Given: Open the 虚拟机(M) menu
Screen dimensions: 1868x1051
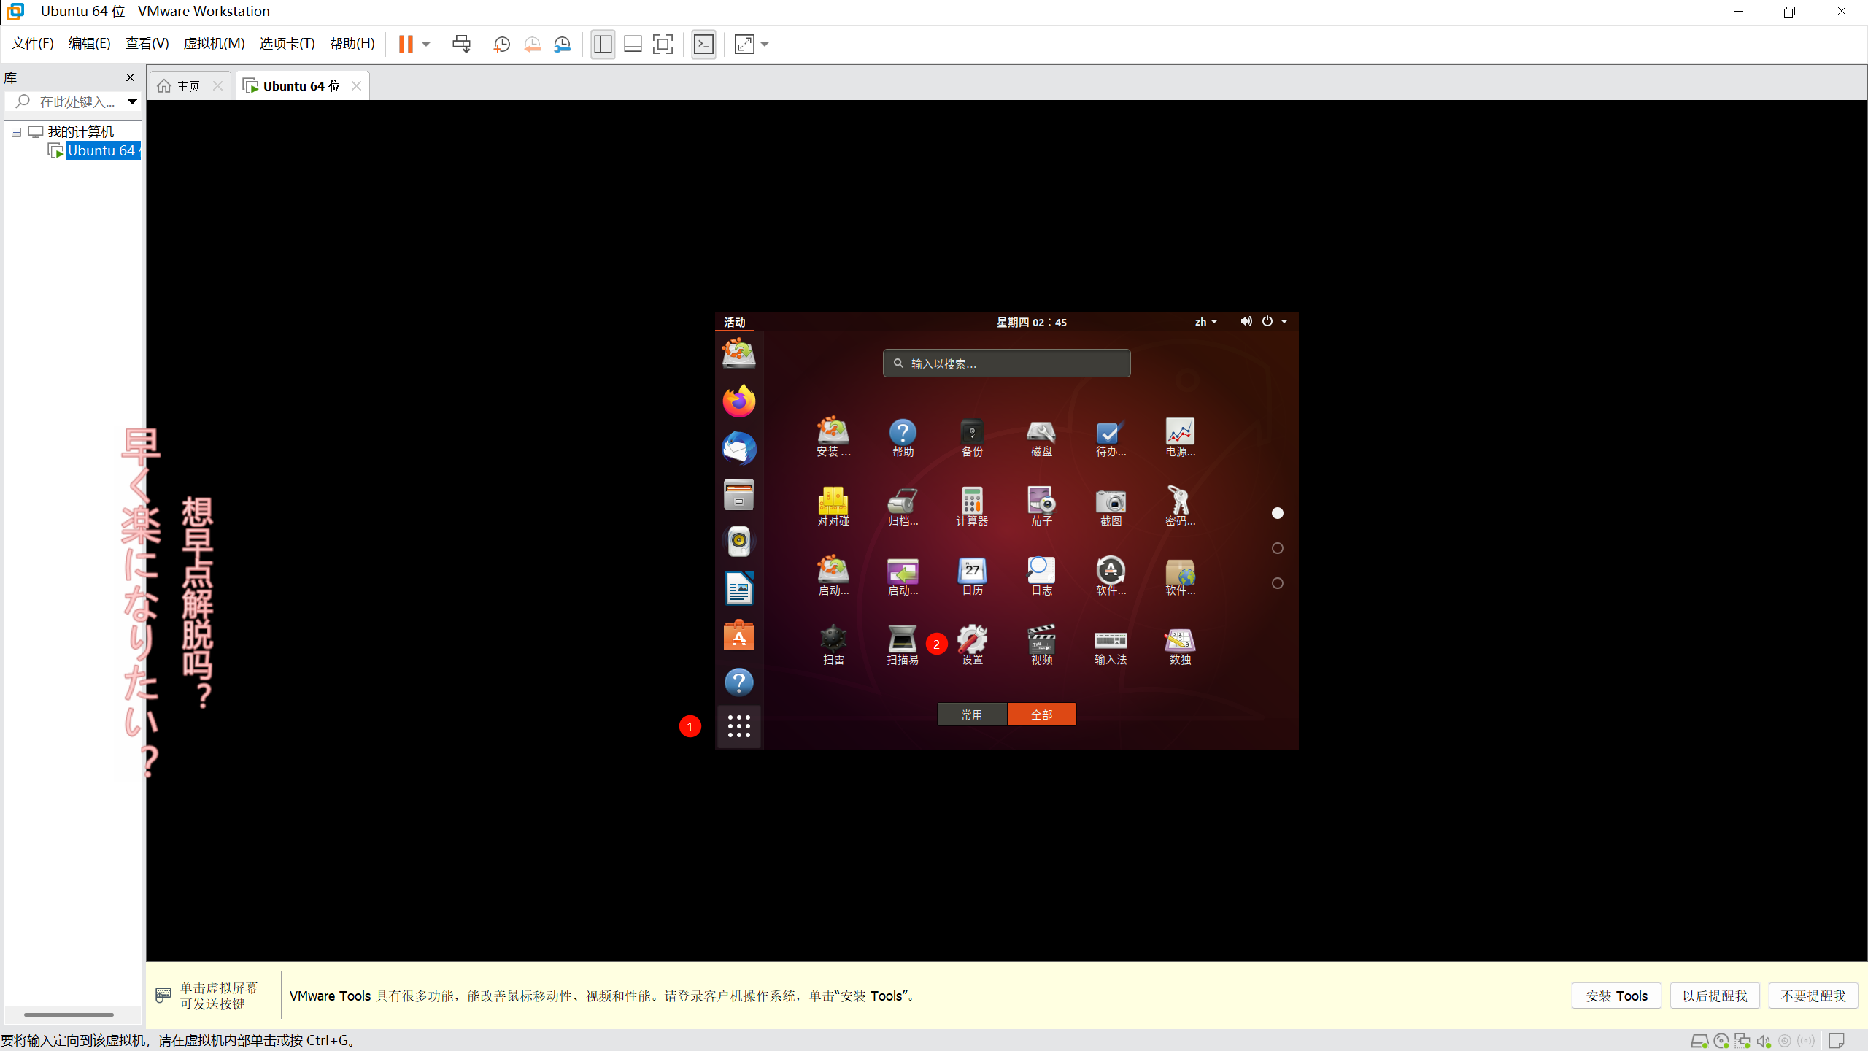Looking at the screenshot, I should coord(214,44).
